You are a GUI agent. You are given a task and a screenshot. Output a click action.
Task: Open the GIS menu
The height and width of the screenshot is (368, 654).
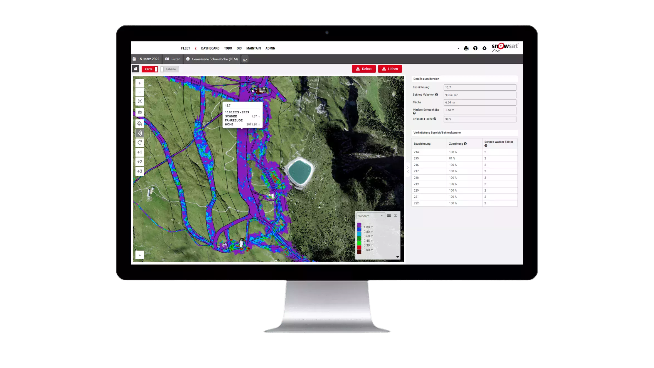[239, 48]
